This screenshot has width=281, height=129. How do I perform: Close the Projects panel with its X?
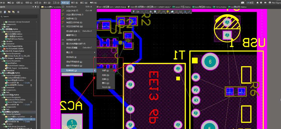click(38, 7)
